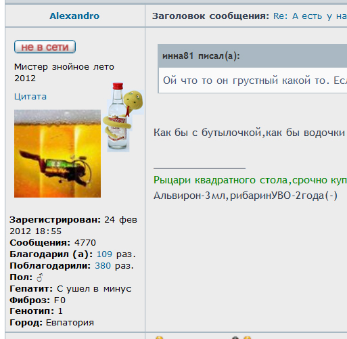This screenshot has width=347, height=339.
Task: Click the 'Зарегистрирован' registration date field
Action: coord(73,225)
